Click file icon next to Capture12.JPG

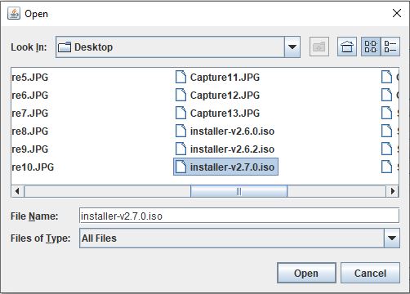point(180,95)
